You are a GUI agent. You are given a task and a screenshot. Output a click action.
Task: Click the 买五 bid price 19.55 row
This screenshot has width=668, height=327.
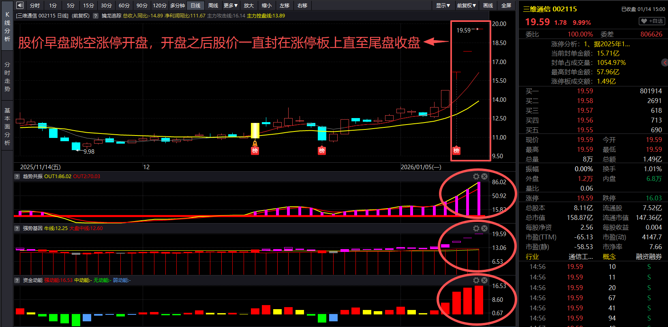coord(593,130)
